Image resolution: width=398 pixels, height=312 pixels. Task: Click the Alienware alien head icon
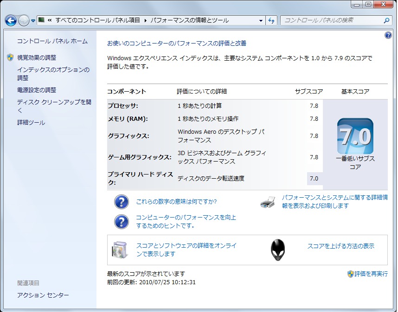click(x=278, y=250)
